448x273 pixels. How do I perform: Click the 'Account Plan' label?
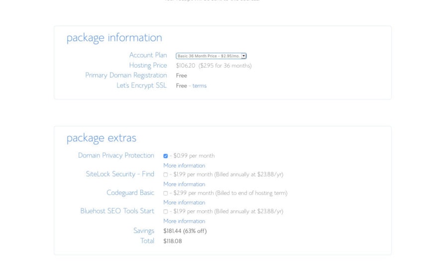(x=148, y=55)
